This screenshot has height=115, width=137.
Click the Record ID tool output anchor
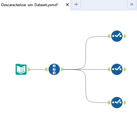[62, 69]
